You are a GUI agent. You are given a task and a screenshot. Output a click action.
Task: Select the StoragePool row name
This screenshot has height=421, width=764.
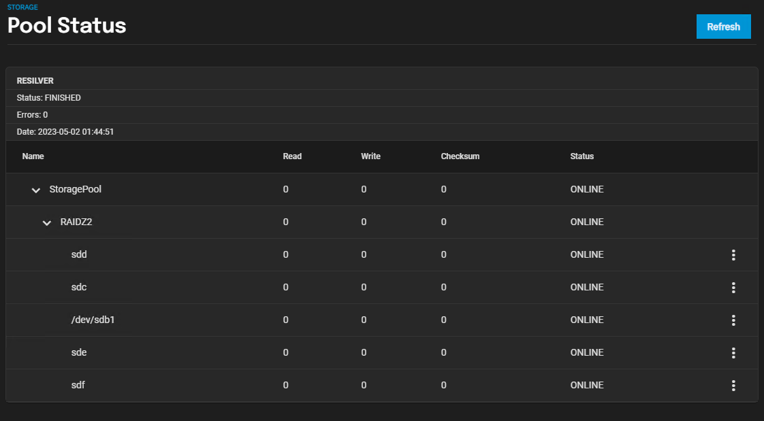click(x=75, y=189)
